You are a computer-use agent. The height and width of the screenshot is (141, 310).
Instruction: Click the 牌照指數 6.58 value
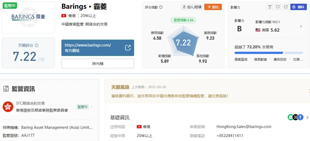[157, 38]
